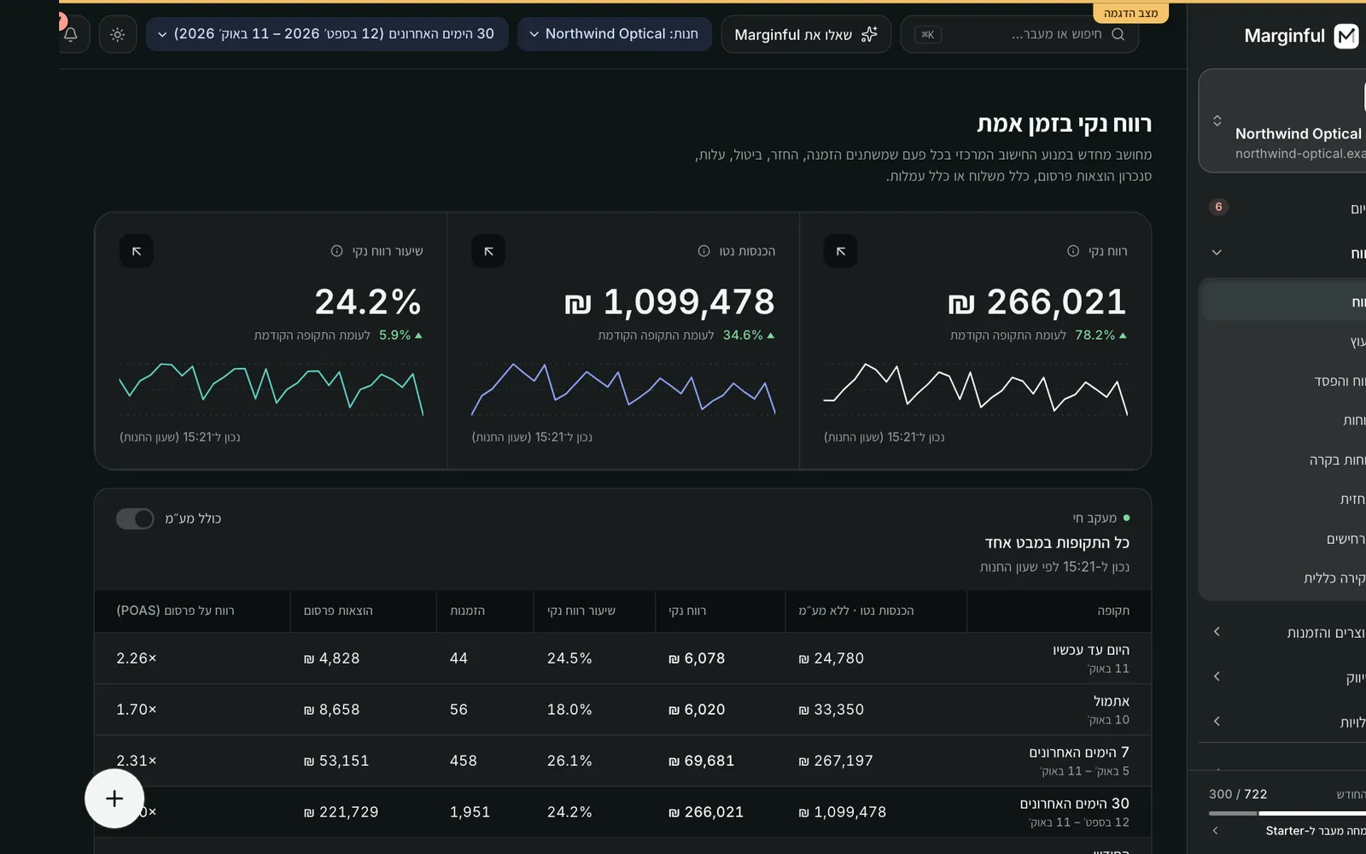Click the ₪ 53,151 ad spend cell
Image resolution: width=1366 pixels, height=854 pixels.
pos(336,761)
